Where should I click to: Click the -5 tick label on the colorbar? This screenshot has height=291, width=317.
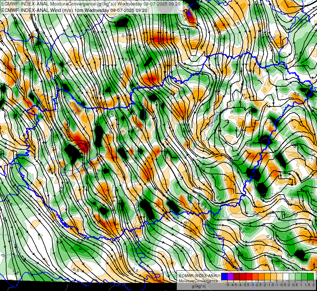[227, 285]
